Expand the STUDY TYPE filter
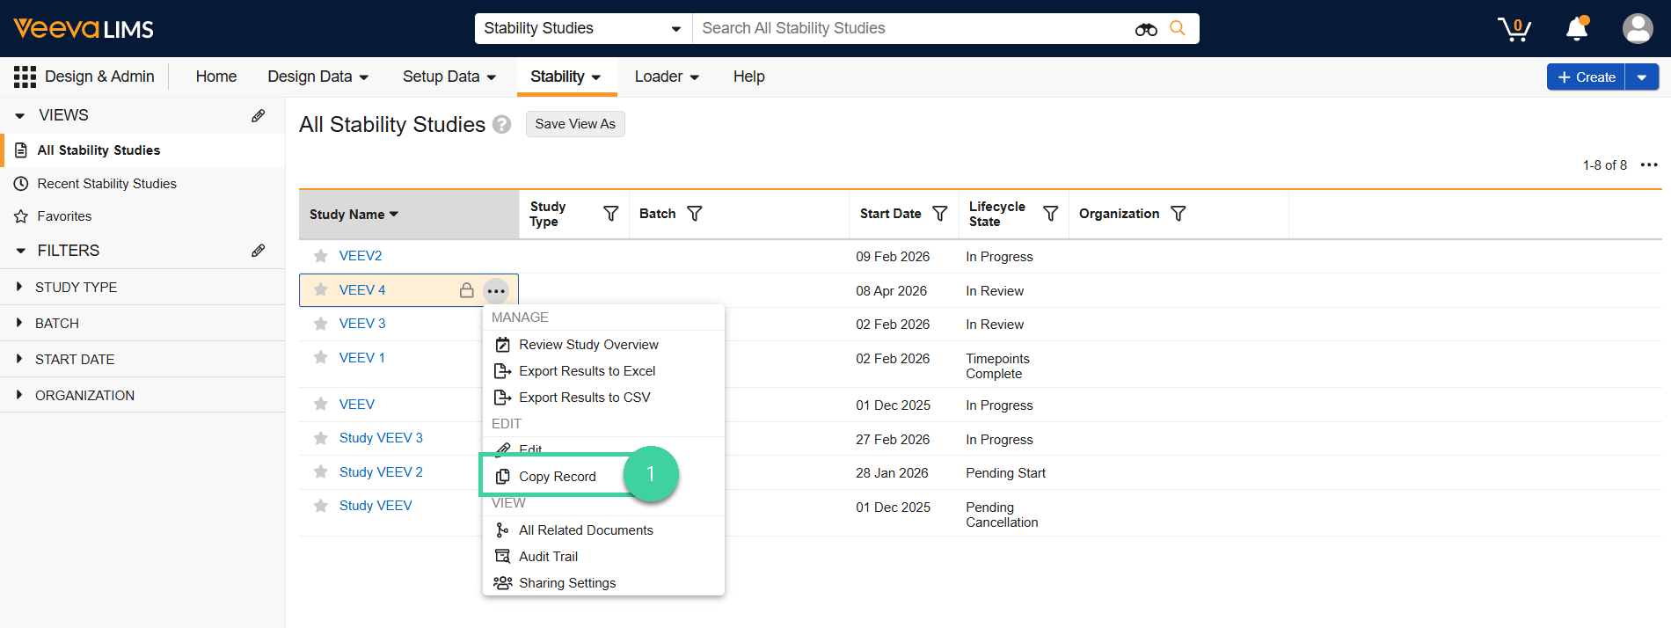1671x628 pixels. coord(76,288)
